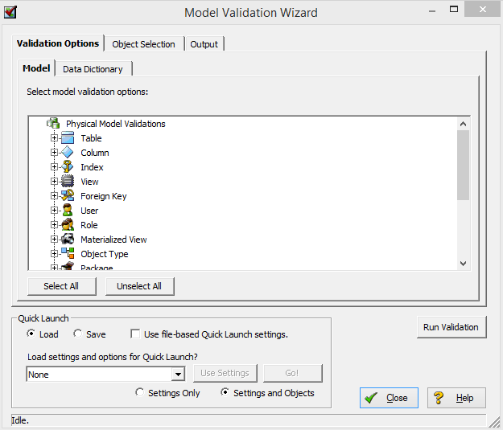Expand the Foreign Key node
The image size is (503, 430).
(x=54, y=196)
